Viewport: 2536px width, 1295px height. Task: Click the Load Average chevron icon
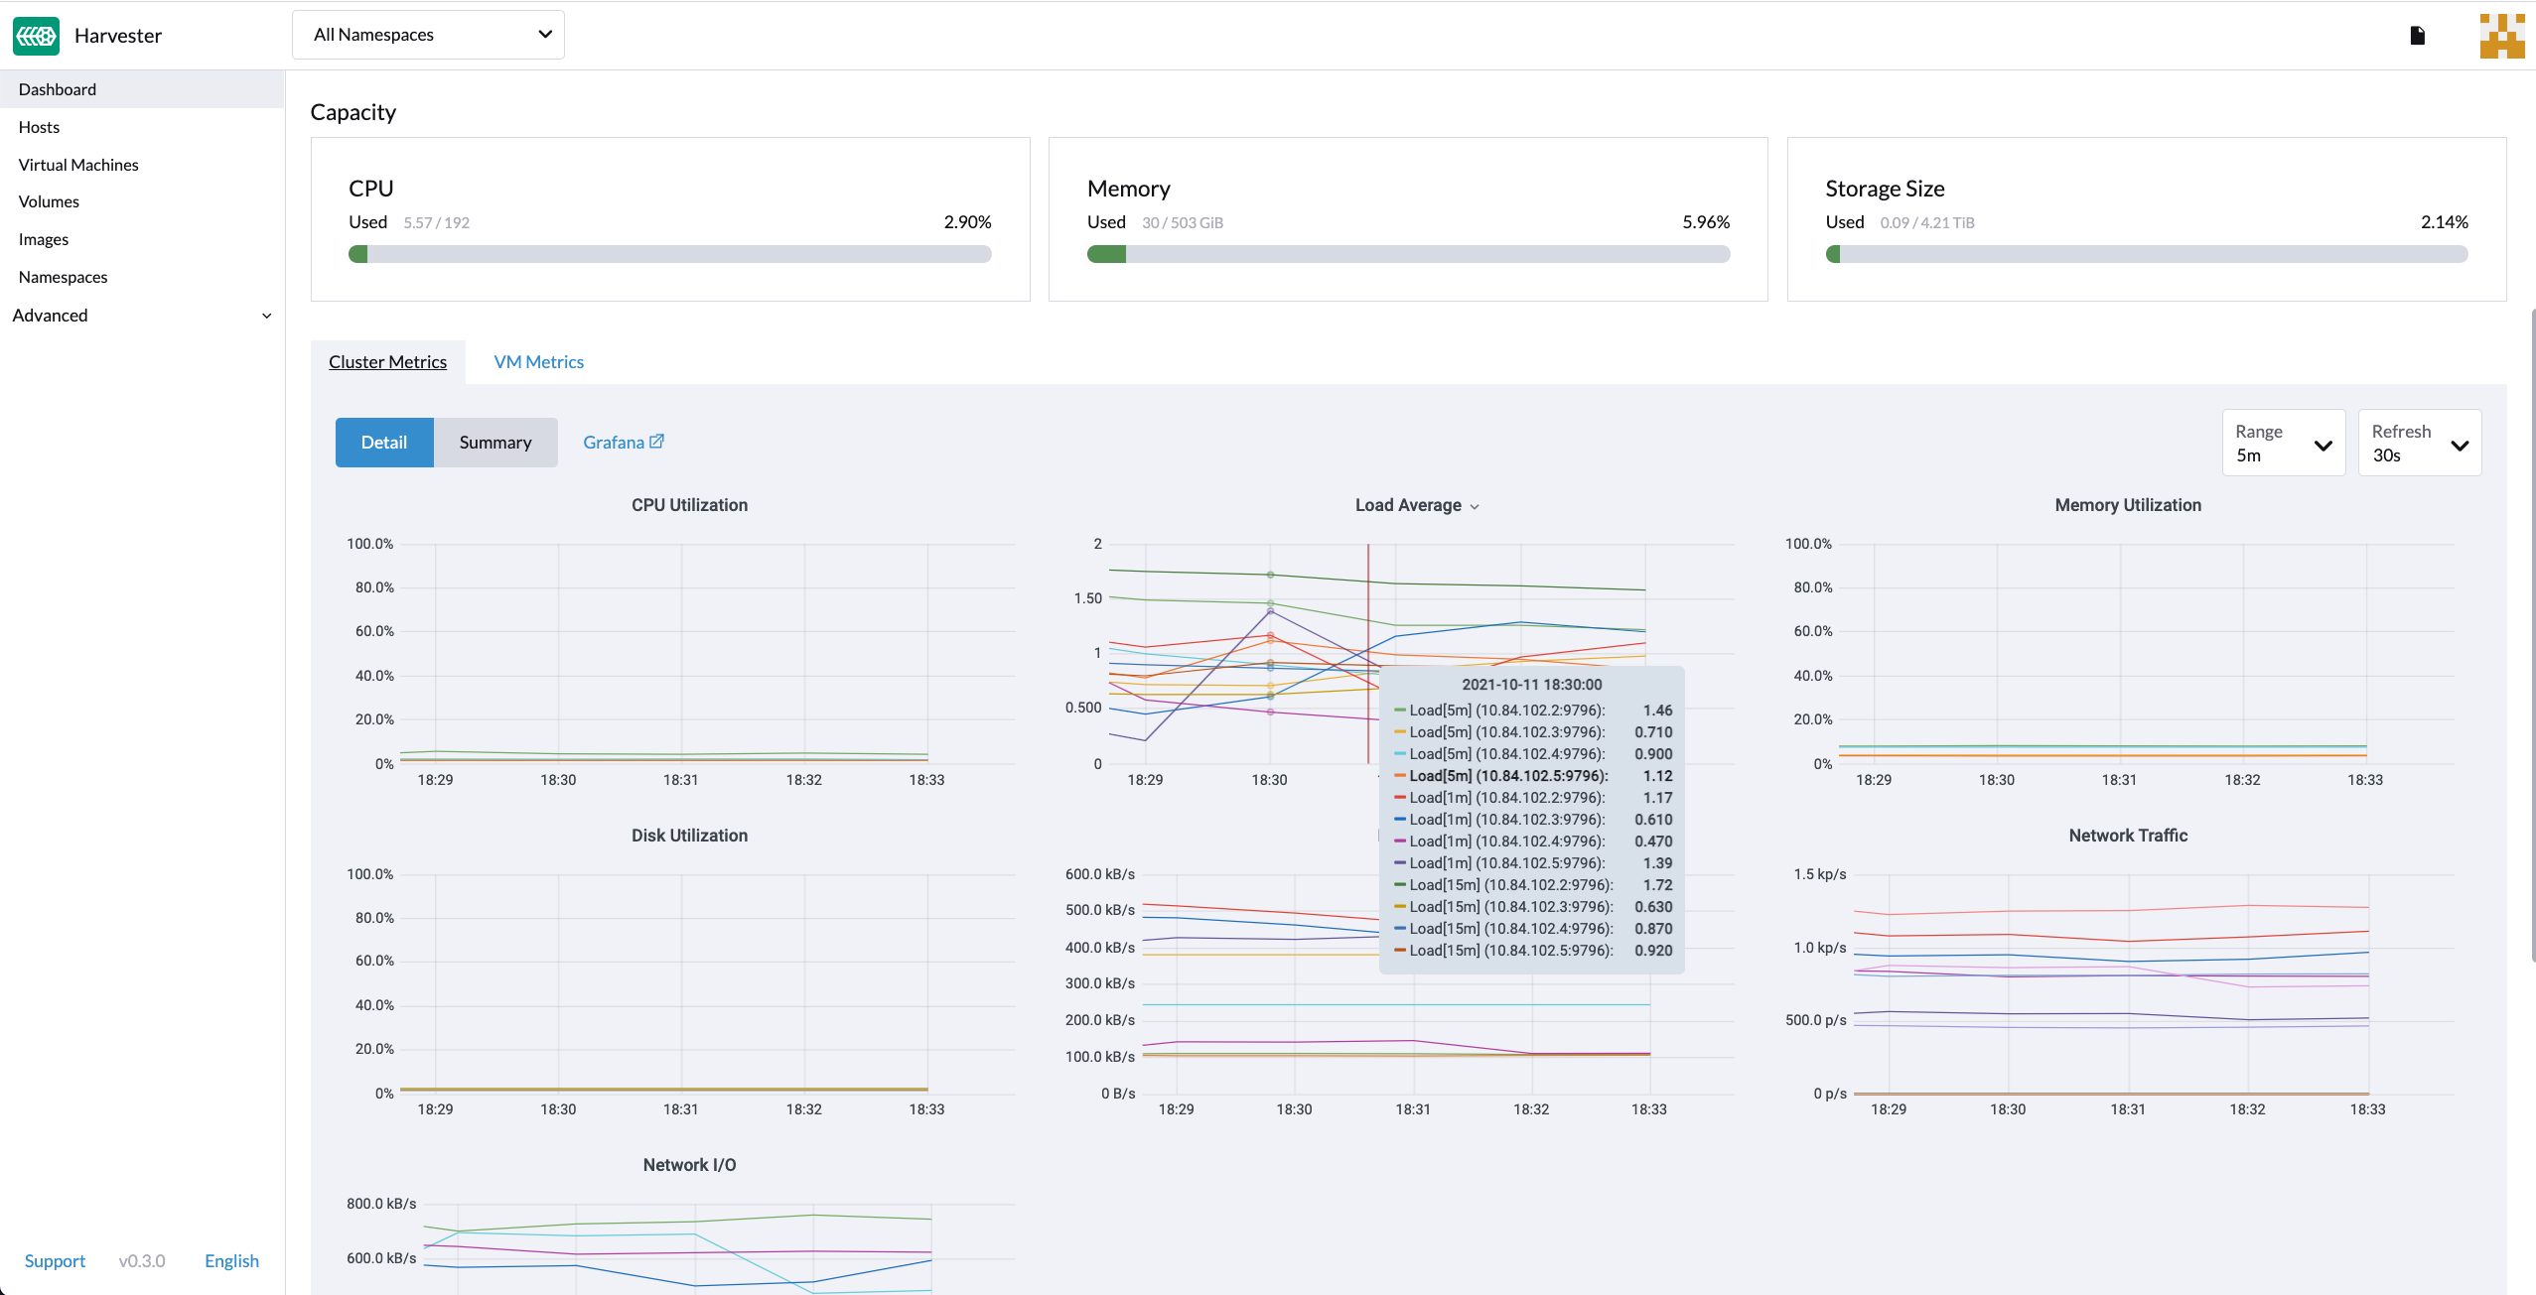pyautogui.click(x=1475, y=507)
